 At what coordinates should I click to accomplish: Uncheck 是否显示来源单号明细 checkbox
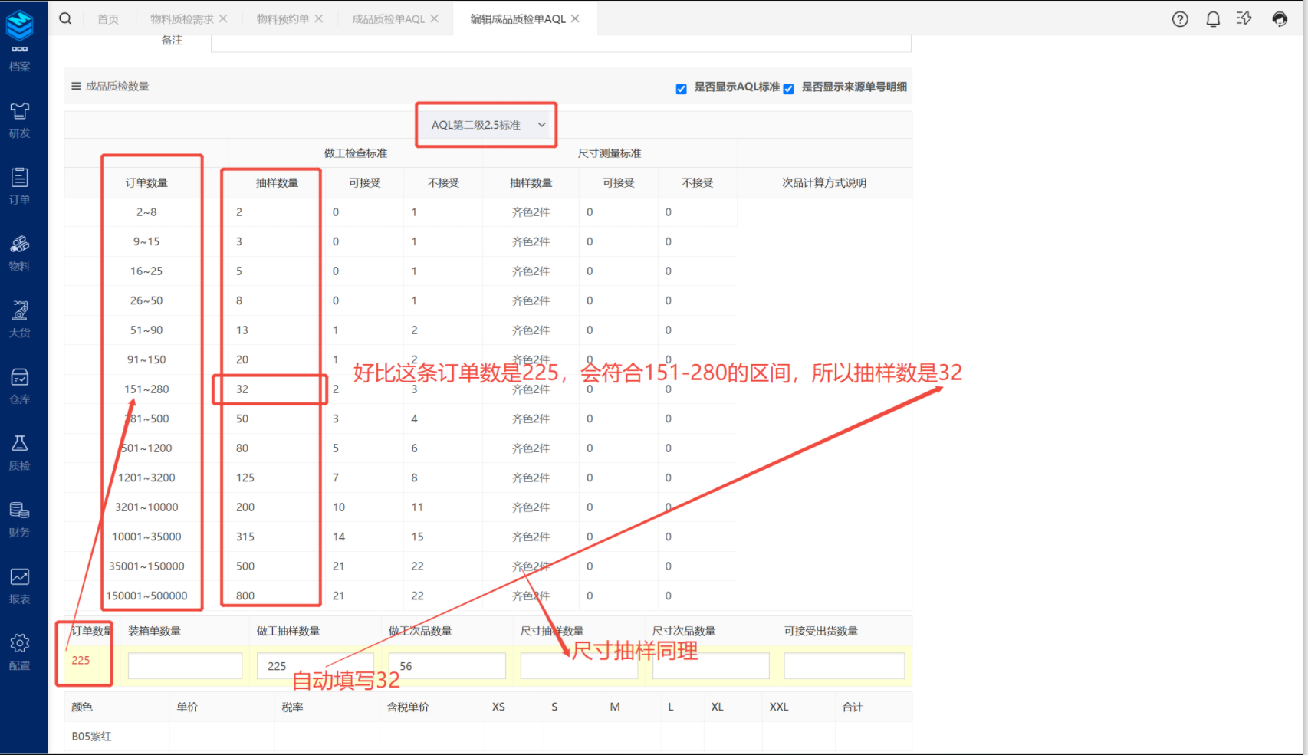pyautogui.click(x=788, y=89)
